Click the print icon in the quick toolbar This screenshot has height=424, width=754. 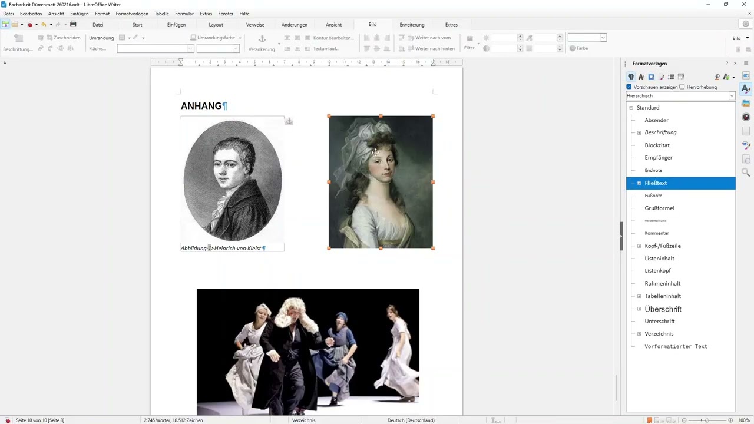click(73, 24)
